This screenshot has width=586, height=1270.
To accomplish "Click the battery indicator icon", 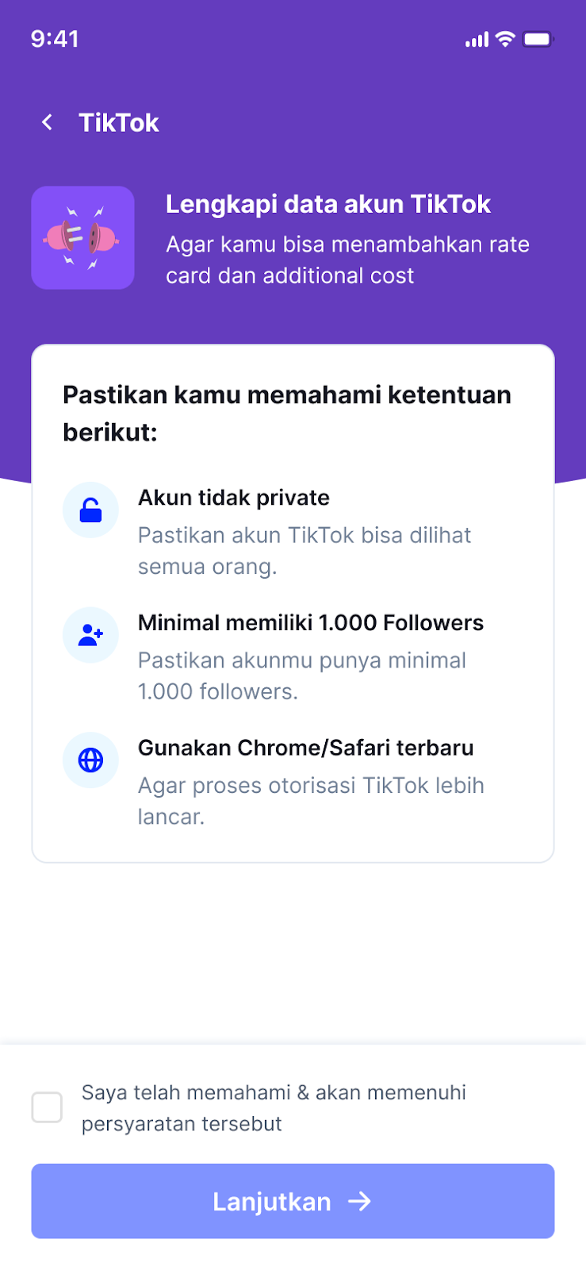I will pos(537,39).
